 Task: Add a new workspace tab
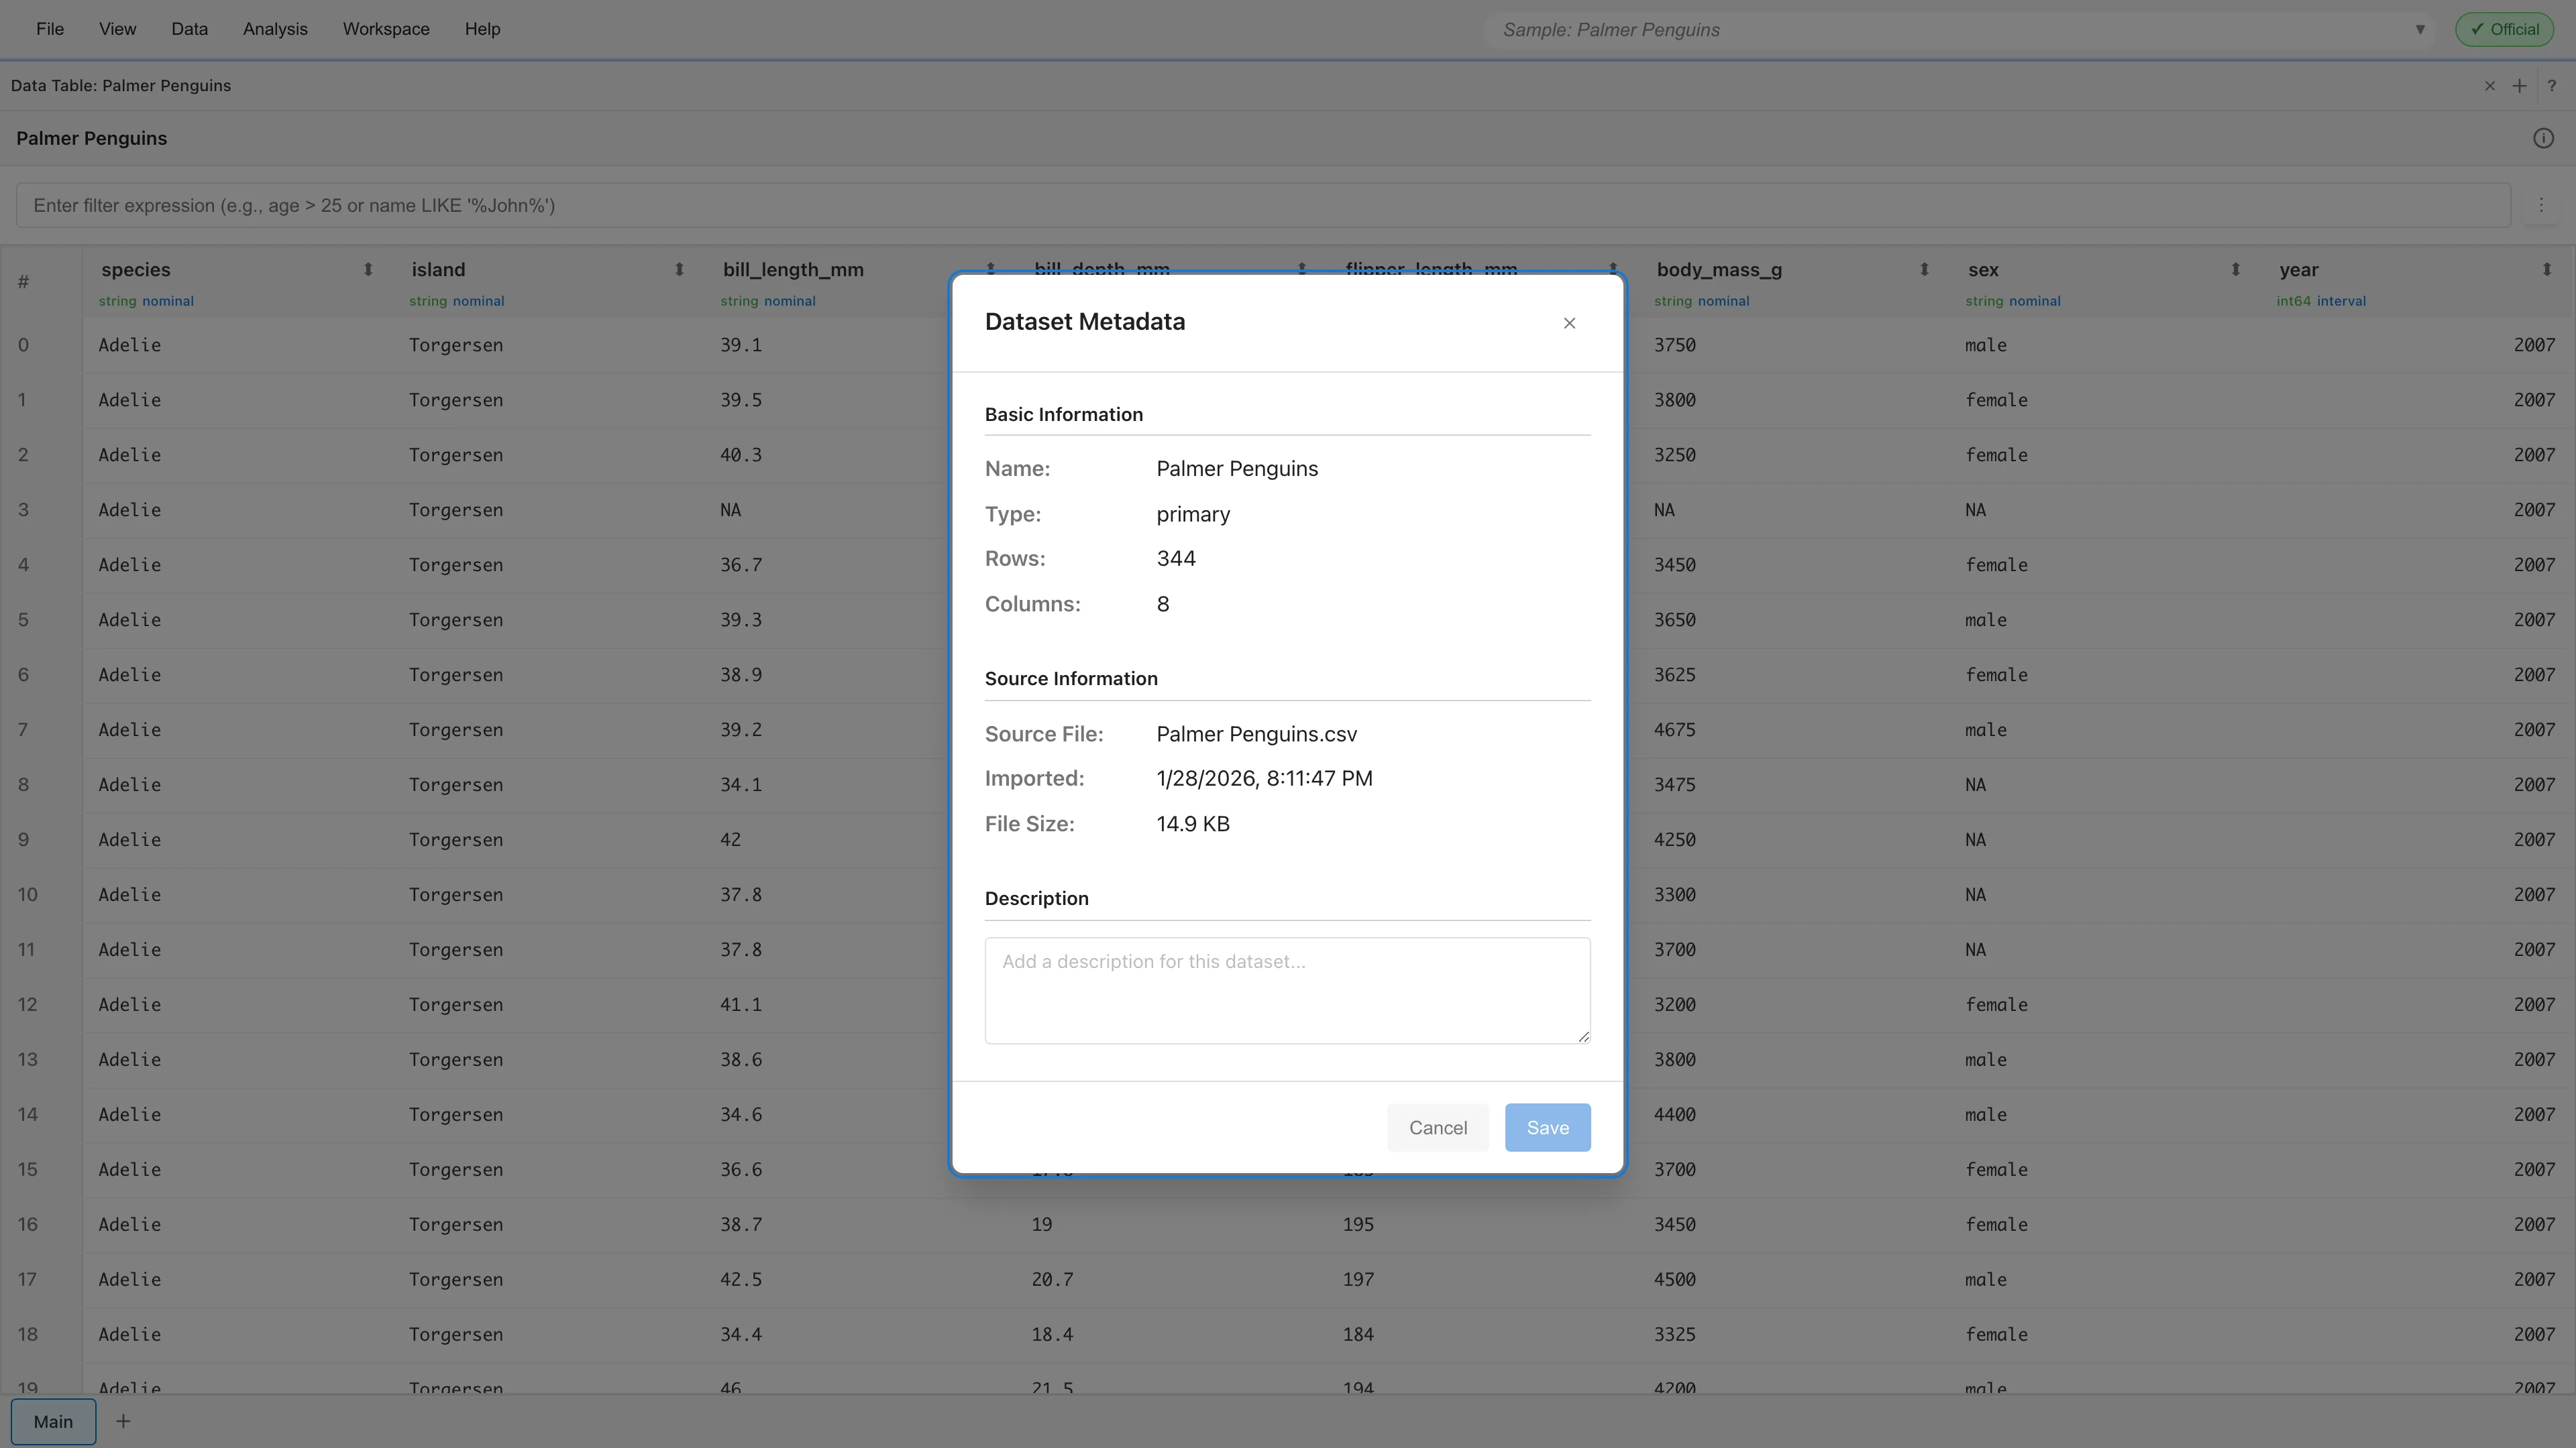click(123, 1421)
